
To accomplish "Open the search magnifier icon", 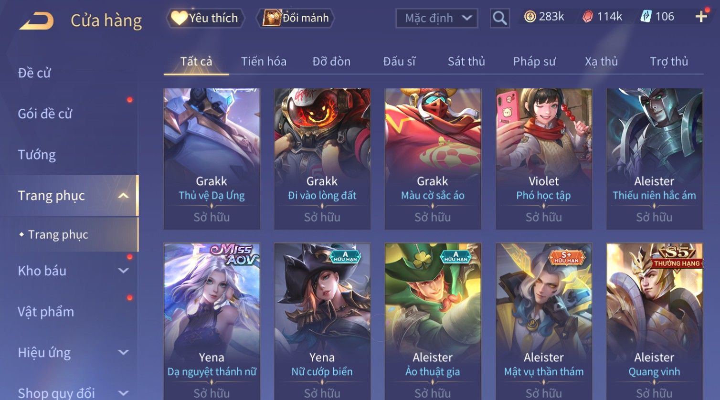I will [x=499, y=18].
